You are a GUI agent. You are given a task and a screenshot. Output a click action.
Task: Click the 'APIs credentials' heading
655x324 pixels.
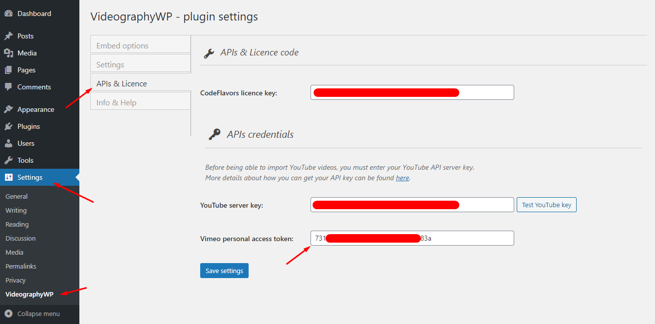[x=260, y=134]
